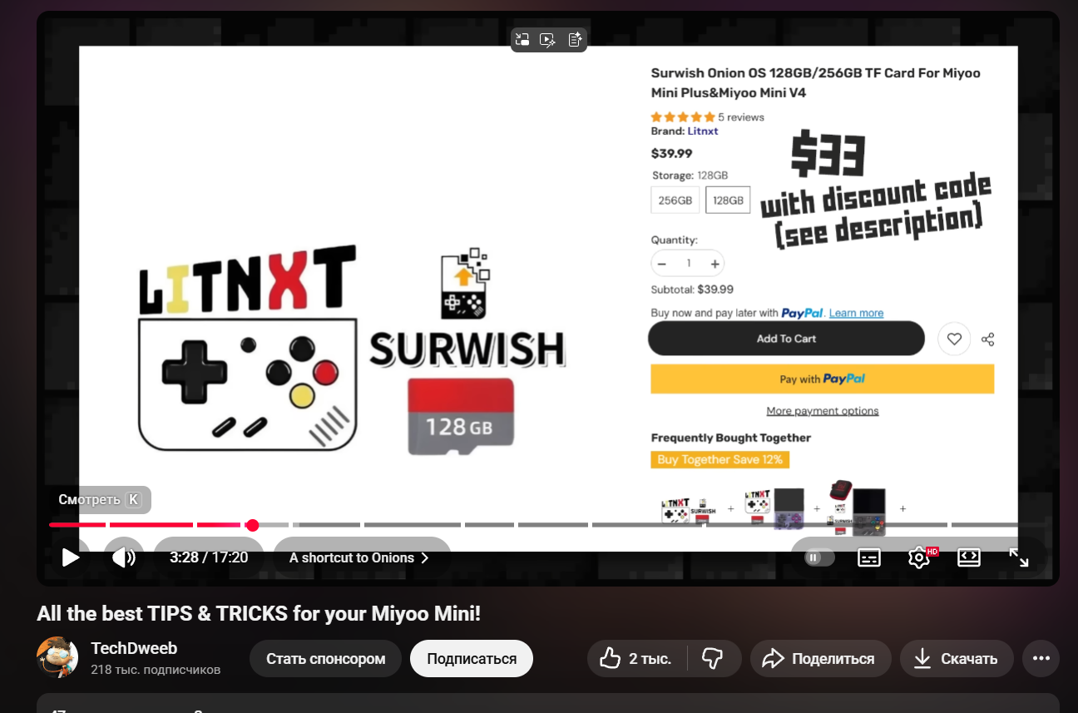
Task: Click the sparkle document icon above the video
Action: click(575, 39)
